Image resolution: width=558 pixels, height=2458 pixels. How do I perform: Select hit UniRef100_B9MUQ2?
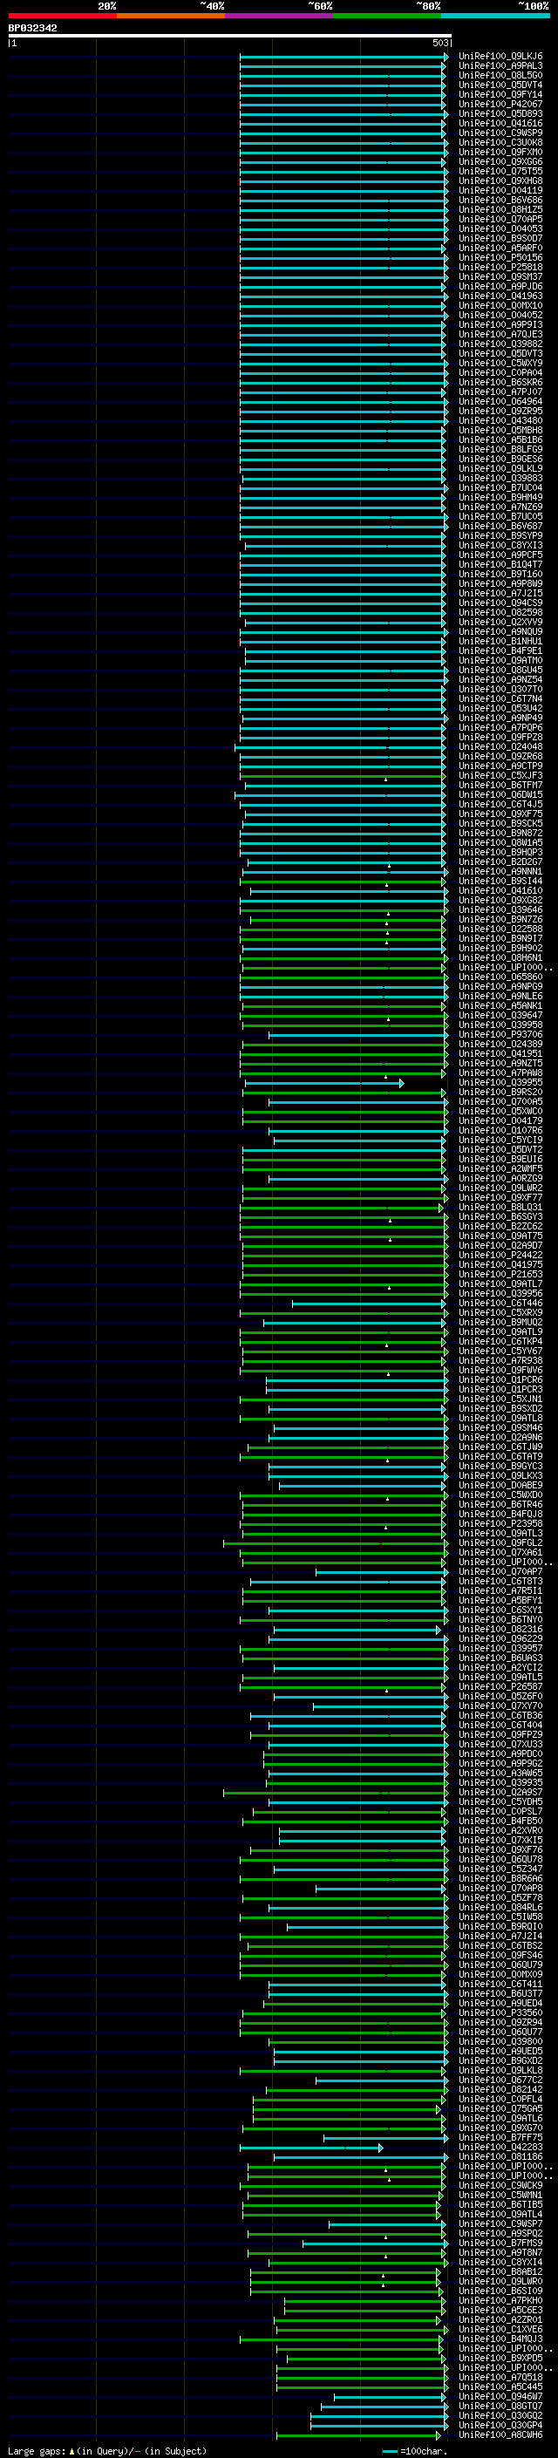coord(500,1323)
